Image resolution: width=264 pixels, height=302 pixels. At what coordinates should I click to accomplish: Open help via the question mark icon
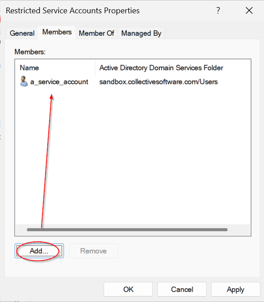(x=218, y=11)
